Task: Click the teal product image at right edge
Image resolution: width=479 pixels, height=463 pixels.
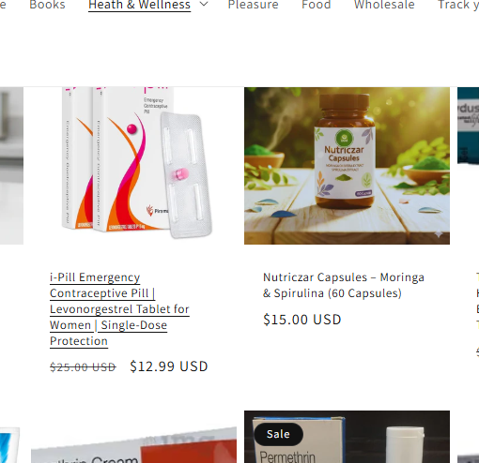Action: tap(468, 126)
